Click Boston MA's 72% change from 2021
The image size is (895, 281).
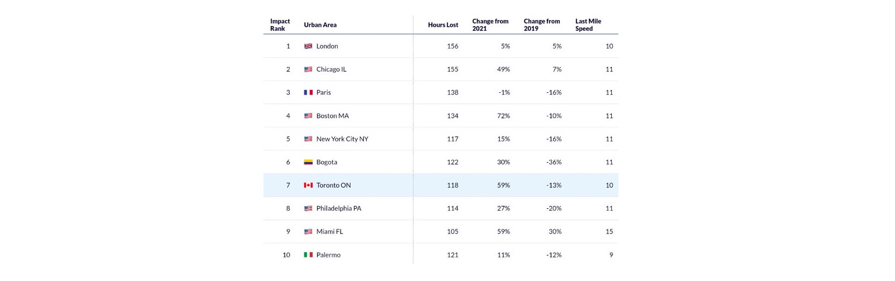[x=503, y=116]
